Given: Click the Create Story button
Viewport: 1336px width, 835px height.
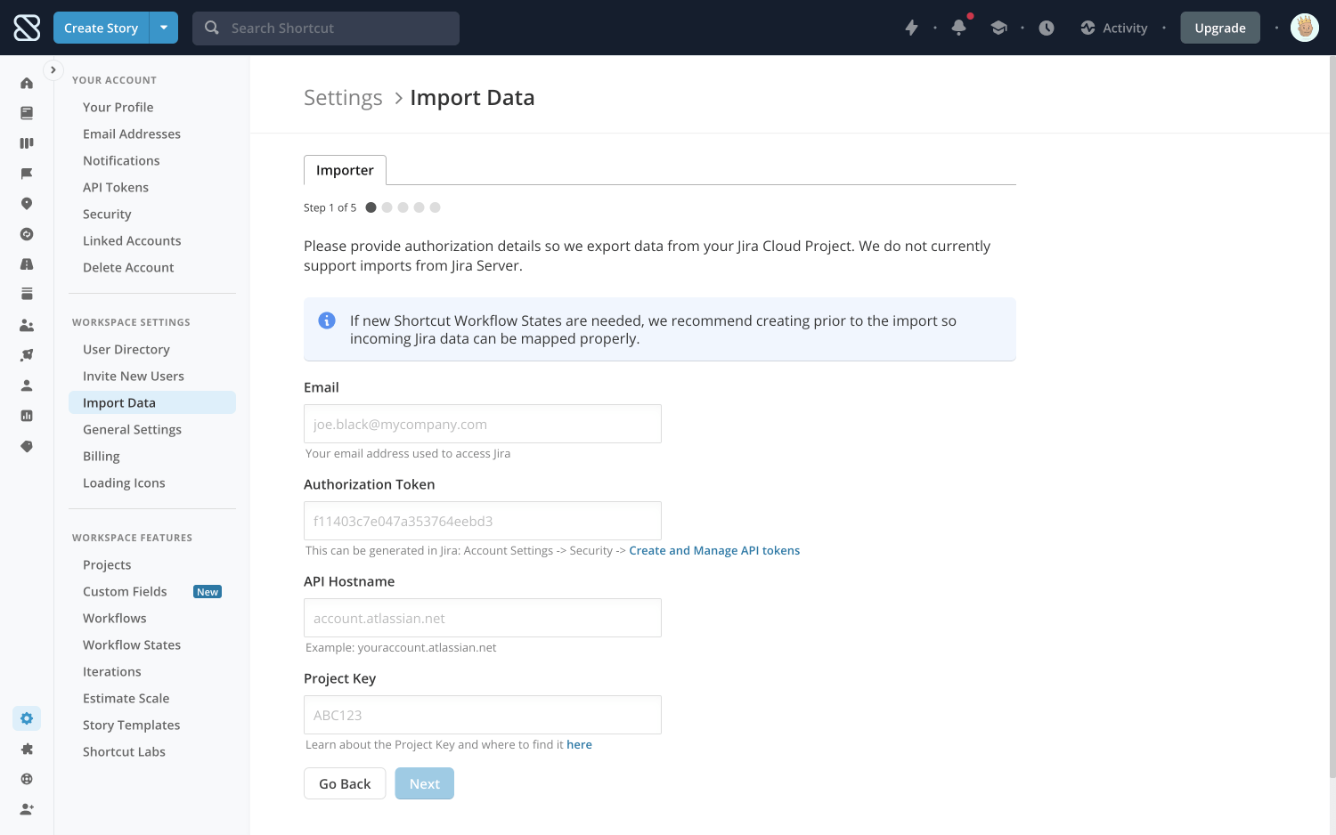Looking at the screenshot, I should pos(102,28).
